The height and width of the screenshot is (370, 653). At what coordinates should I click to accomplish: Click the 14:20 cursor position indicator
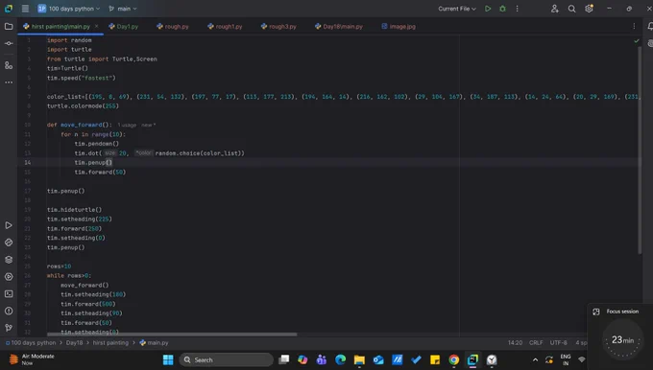[x=515, y=343]
